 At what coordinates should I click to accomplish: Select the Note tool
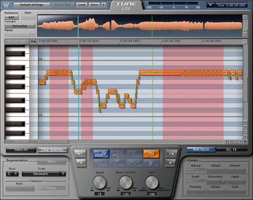(x=101, y=154)
